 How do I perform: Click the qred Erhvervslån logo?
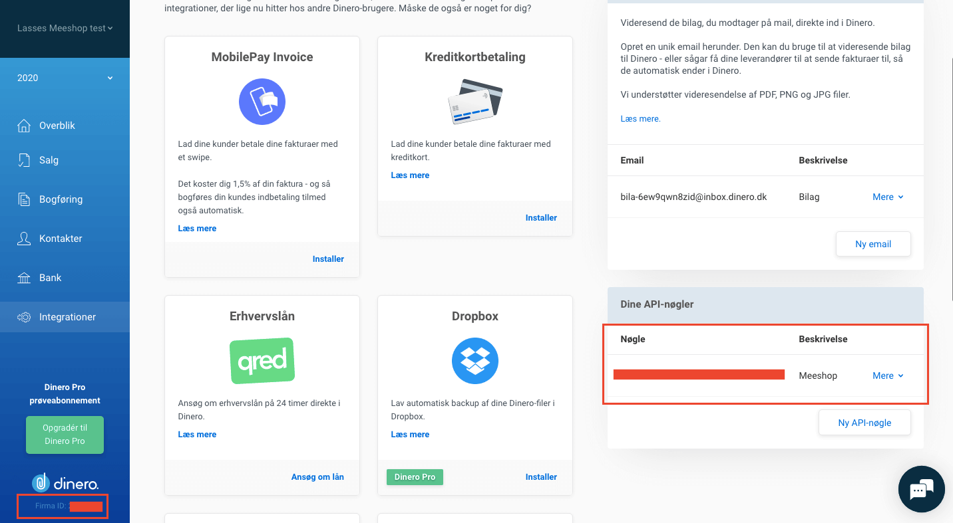262,361
